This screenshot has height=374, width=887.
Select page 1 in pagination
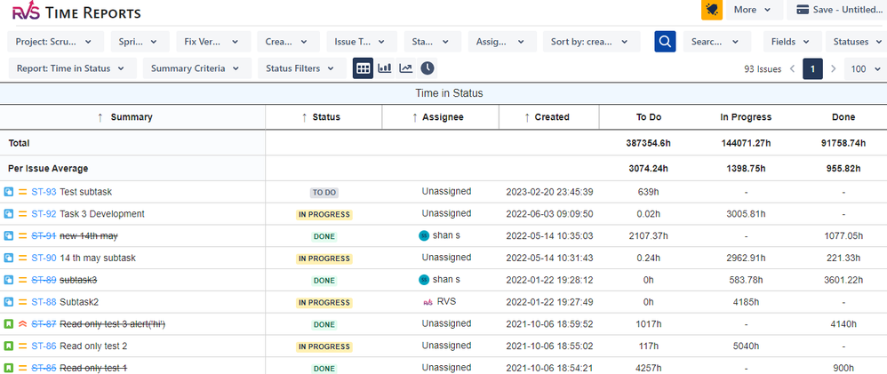pos(812,68)
